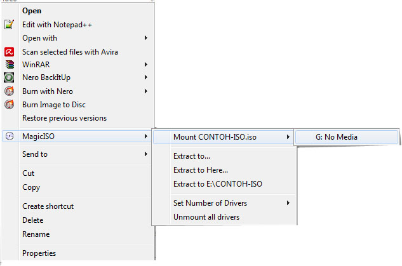Select G: No Media drive
The height and width of the screenshot is (266, 402).
[x=336, y=136]
